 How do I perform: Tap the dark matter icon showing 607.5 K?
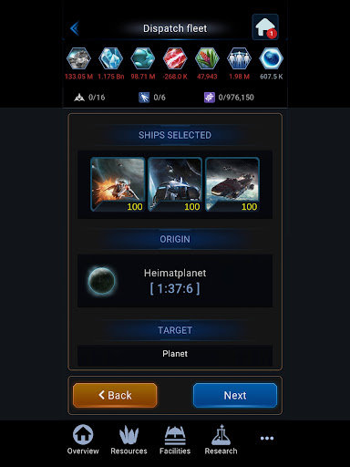tap(271, 58)
